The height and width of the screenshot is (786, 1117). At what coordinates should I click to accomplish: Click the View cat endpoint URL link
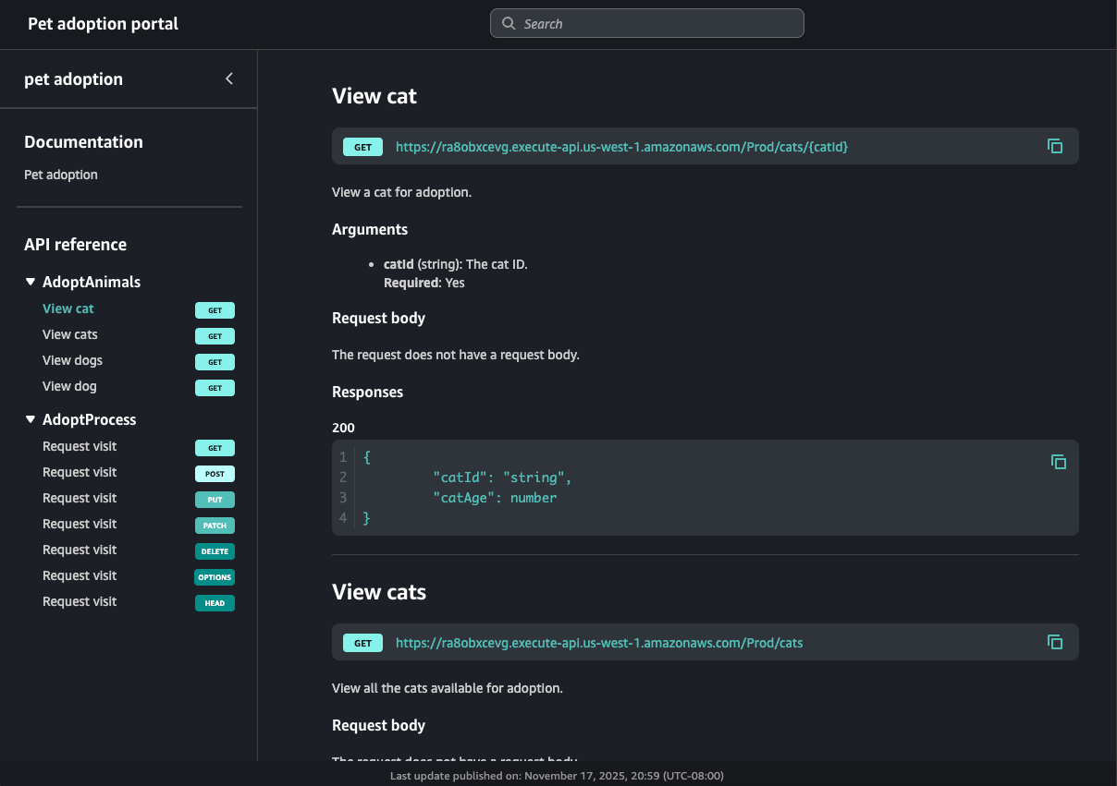[621, 147]
